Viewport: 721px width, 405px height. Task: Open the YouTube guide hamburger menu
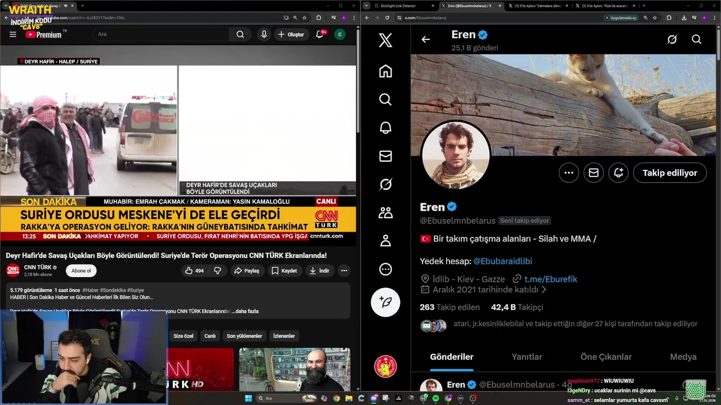pos(12,34)
